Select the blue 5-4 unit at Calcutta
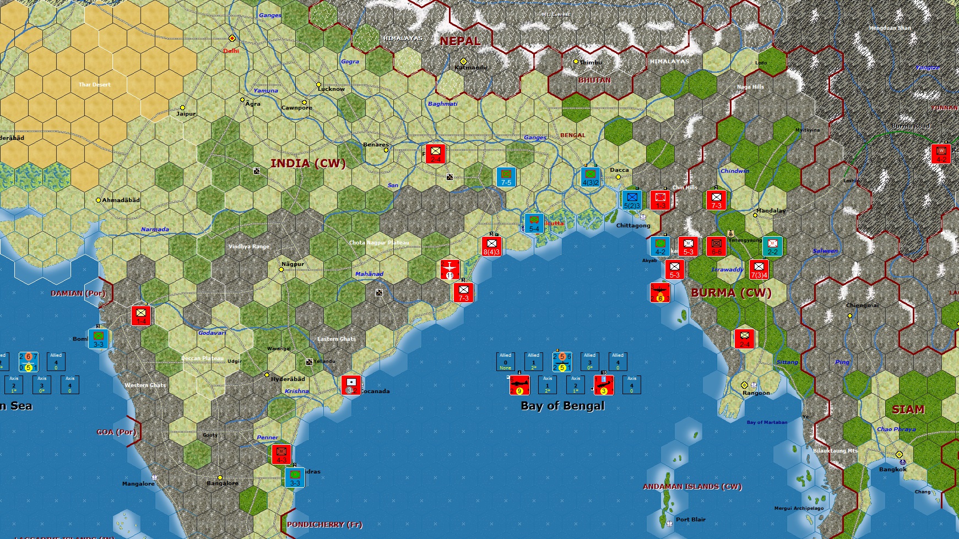 pos(534,223)
